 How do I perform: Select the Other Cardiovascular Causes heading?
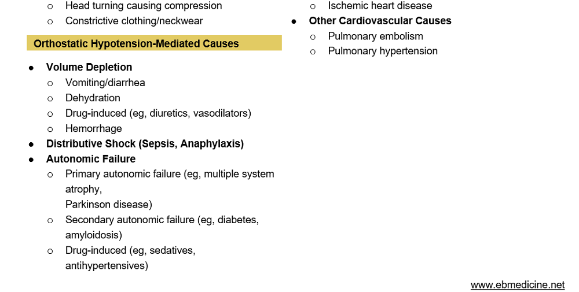380,21
